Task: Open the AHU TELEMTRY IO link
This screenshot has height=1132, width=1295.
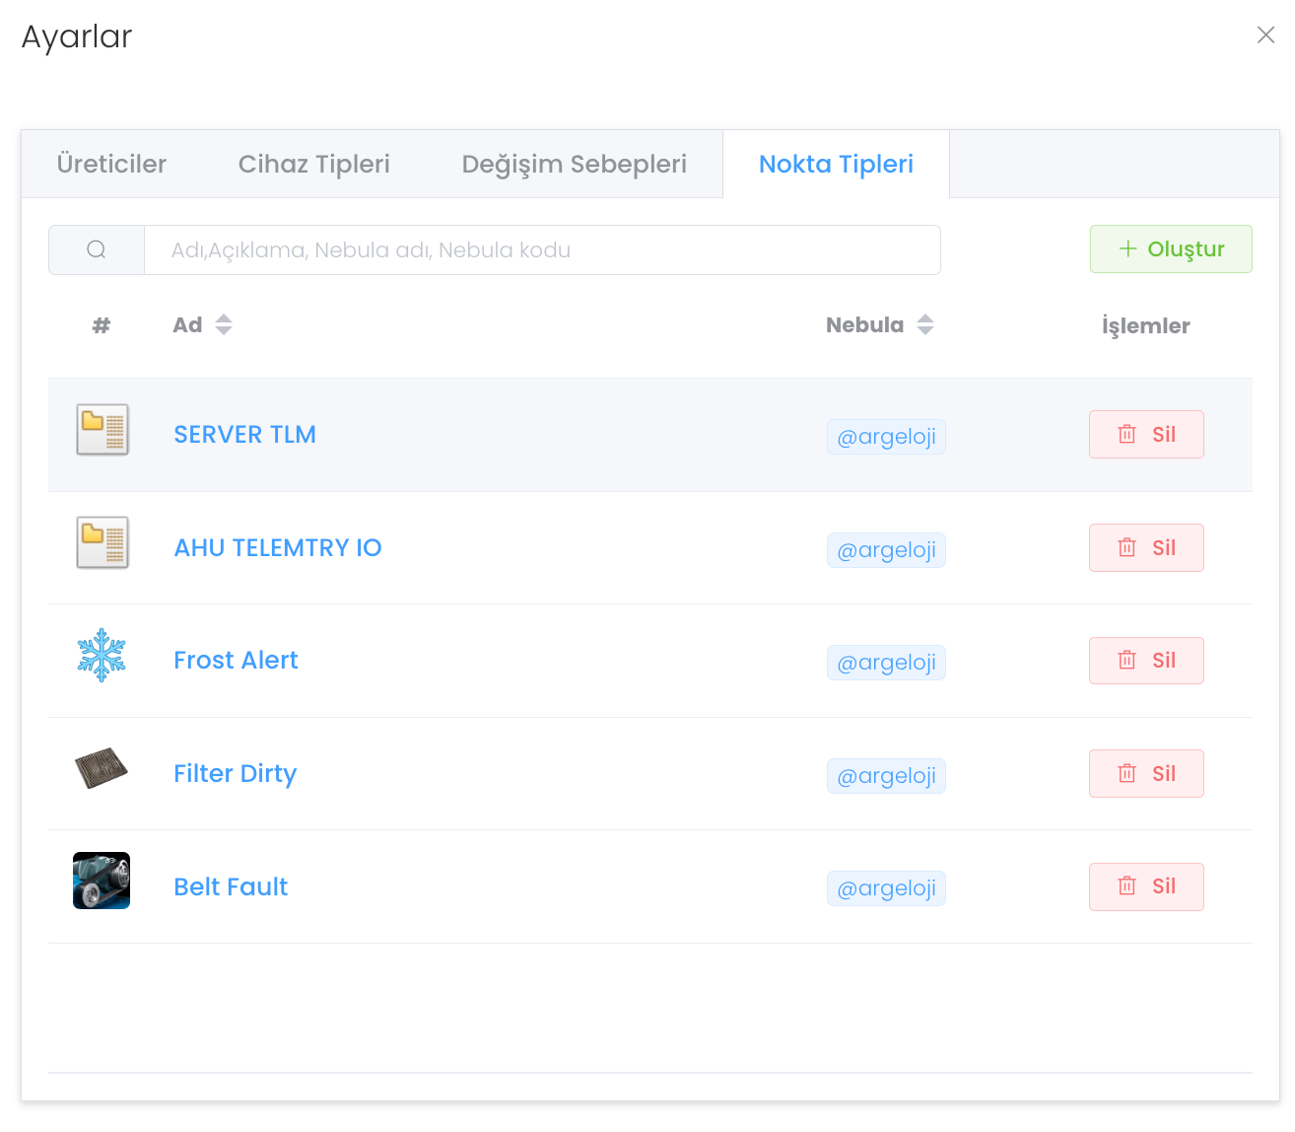Action: pyautogui.click(x=278, y=548)
